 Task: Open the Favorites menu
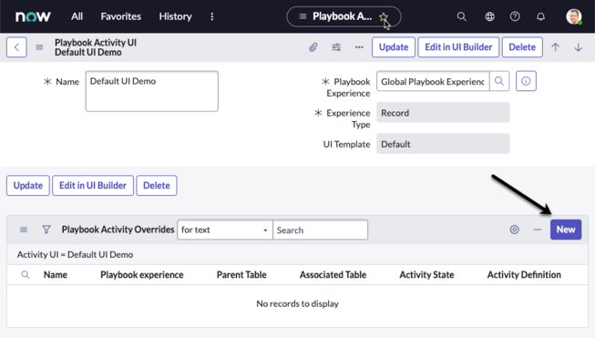[x=120, y=16]
